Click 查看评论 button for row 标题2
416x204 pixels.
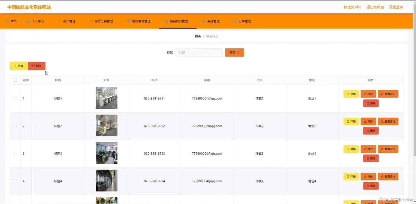[388, 121]
